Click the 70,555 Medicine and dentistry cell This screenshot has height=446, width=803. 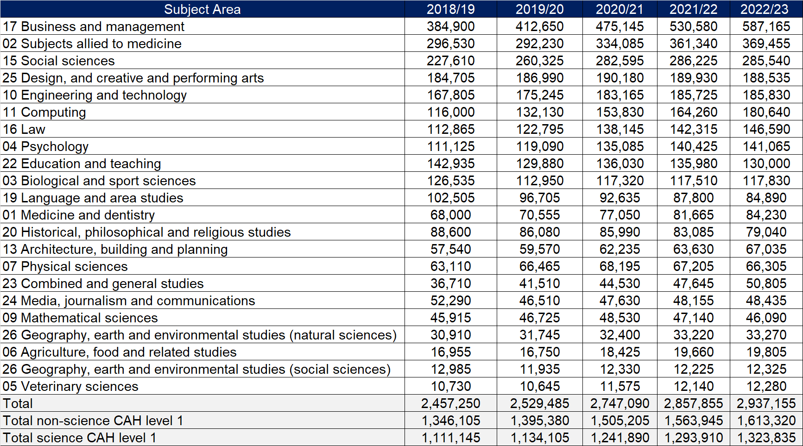[540, 215]
